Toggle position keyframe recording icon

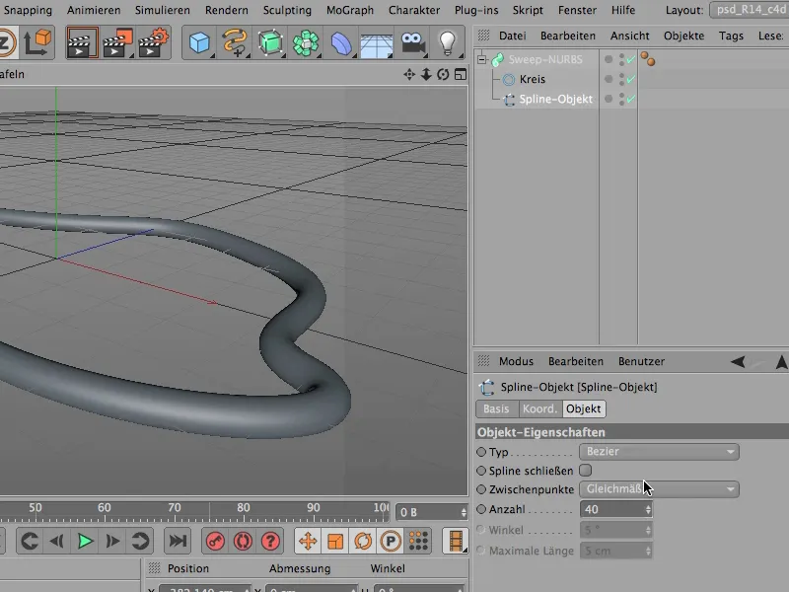point(308,541)
